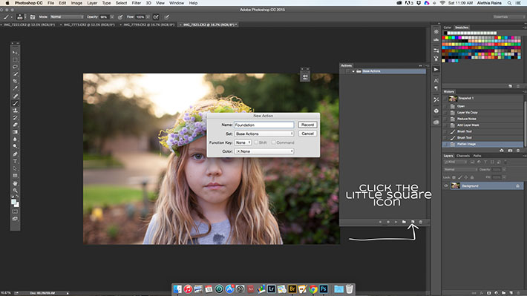Set history brush source at Reduce Noise
This screenshot has height=296, width=527.
coord(445,119)
